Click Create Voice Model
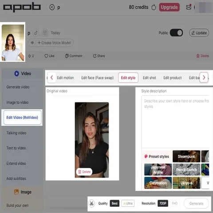 pyautogui.click(x=54, y=43)
